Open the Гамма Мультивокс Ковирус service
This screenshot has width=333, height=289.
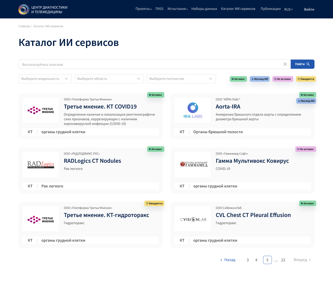click(252, 161)
